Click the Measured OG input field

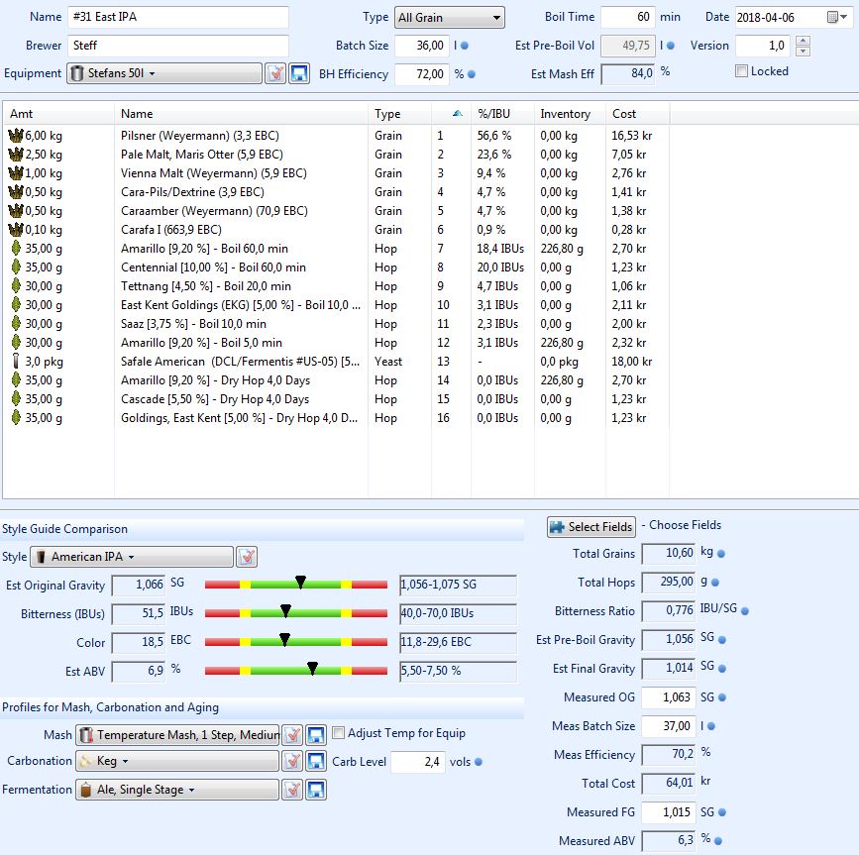[x=669, y=697]
